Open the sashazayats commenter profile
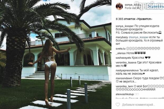This screenshot has height=109, width=164. (123, 58)
